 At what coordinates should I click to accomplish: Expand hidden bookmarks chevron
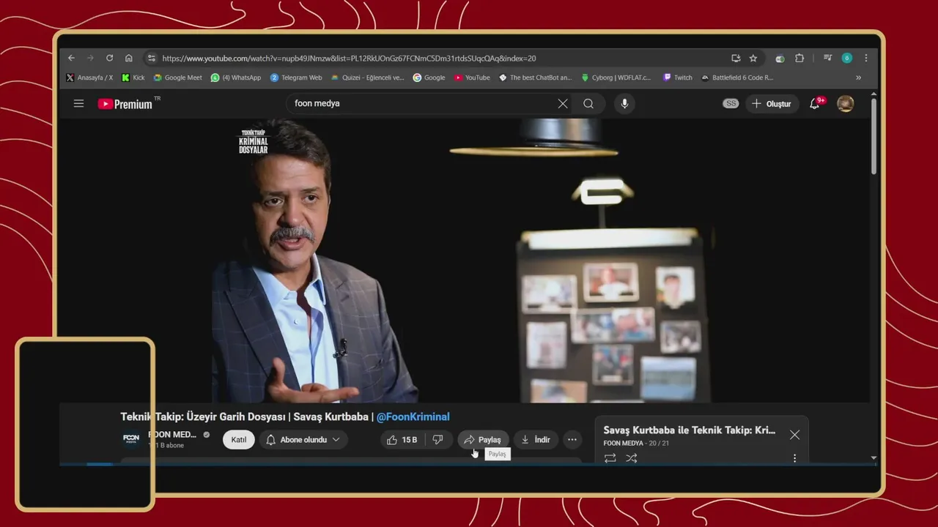[x=858, y=78]
